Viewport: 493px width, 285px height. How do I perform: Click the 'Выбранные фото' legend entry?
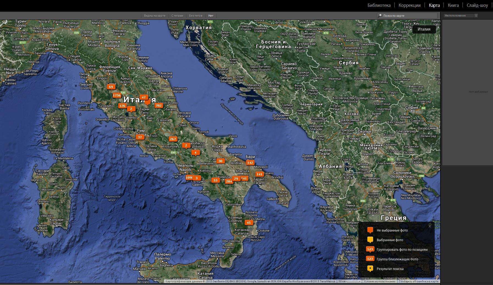(x=390, y=240)
